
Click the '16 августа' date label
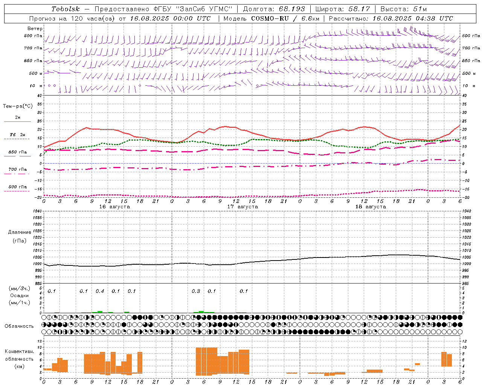pos(114,207)
